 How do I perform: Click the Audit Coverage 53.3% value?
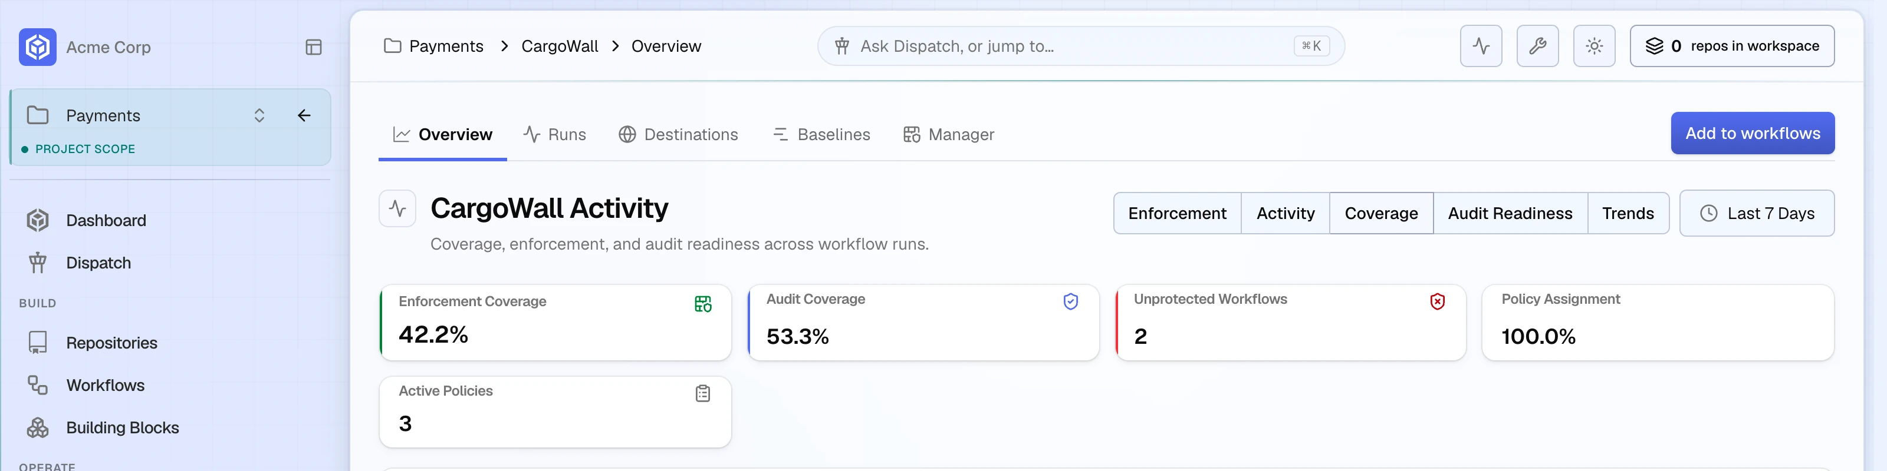click(x=797, y=336)
